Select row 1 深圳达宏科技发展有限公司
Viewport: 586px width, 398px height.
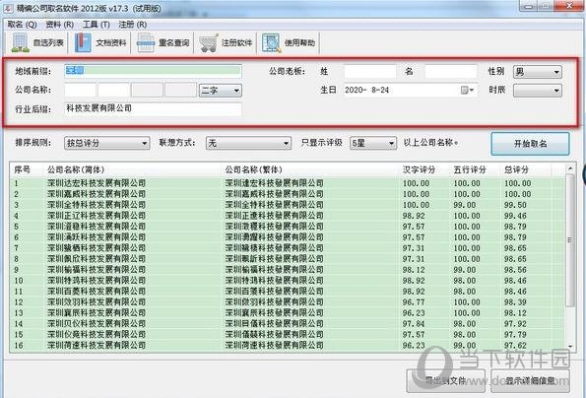pyautogui.click(x=288, y=183)
